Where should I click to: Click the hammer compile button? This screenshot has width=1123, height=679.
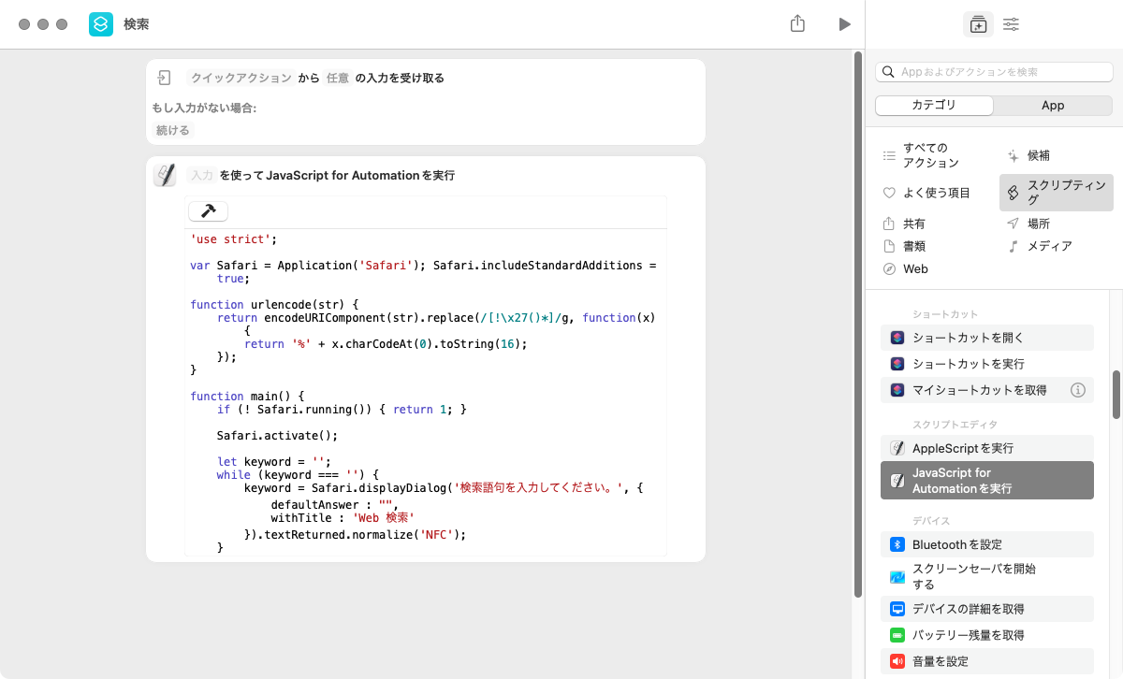coord(208,211)
